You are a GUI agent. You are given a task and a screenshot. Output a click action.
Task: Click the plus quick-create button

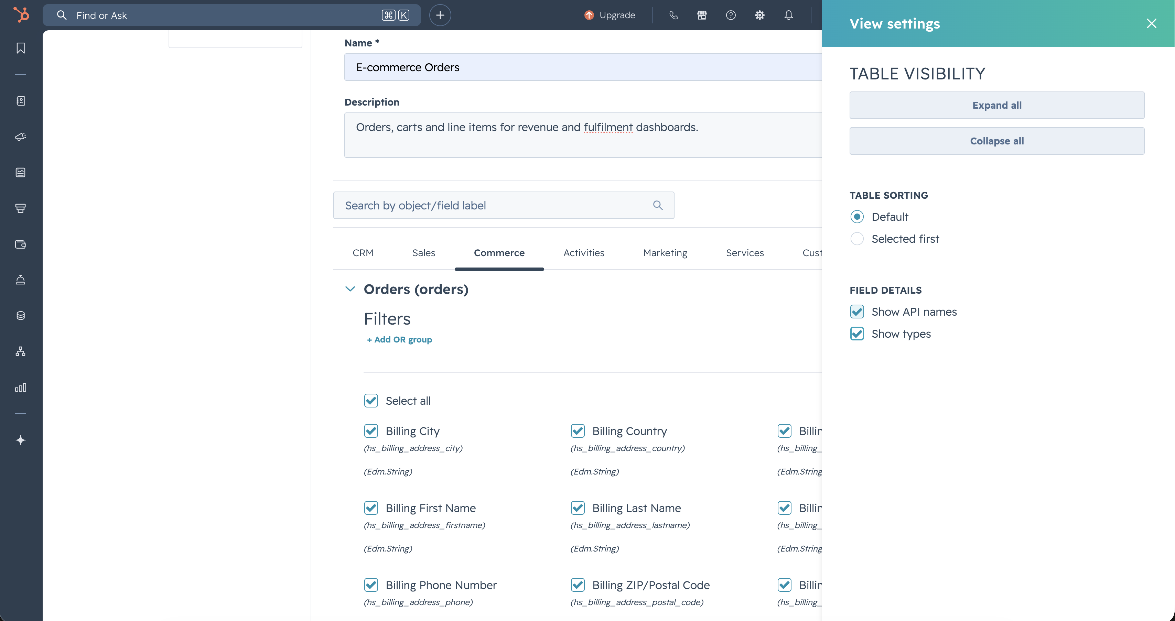(440, 15)
